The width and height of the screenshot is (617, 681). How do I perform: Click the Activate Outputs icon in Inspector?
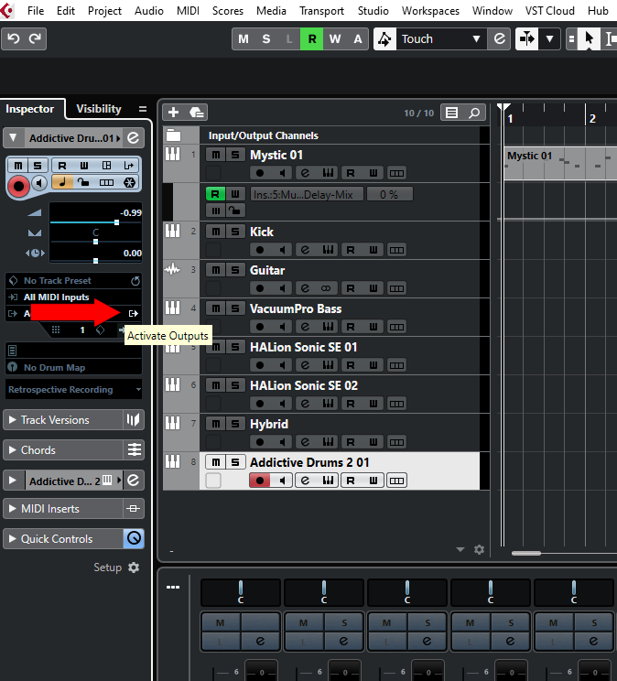point(133,313)
